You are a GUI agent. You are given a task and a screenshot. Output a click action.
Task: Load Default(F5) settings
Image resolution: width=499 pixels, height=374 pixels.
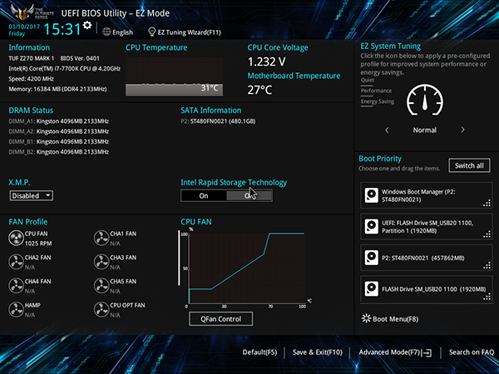pos(259,352)
